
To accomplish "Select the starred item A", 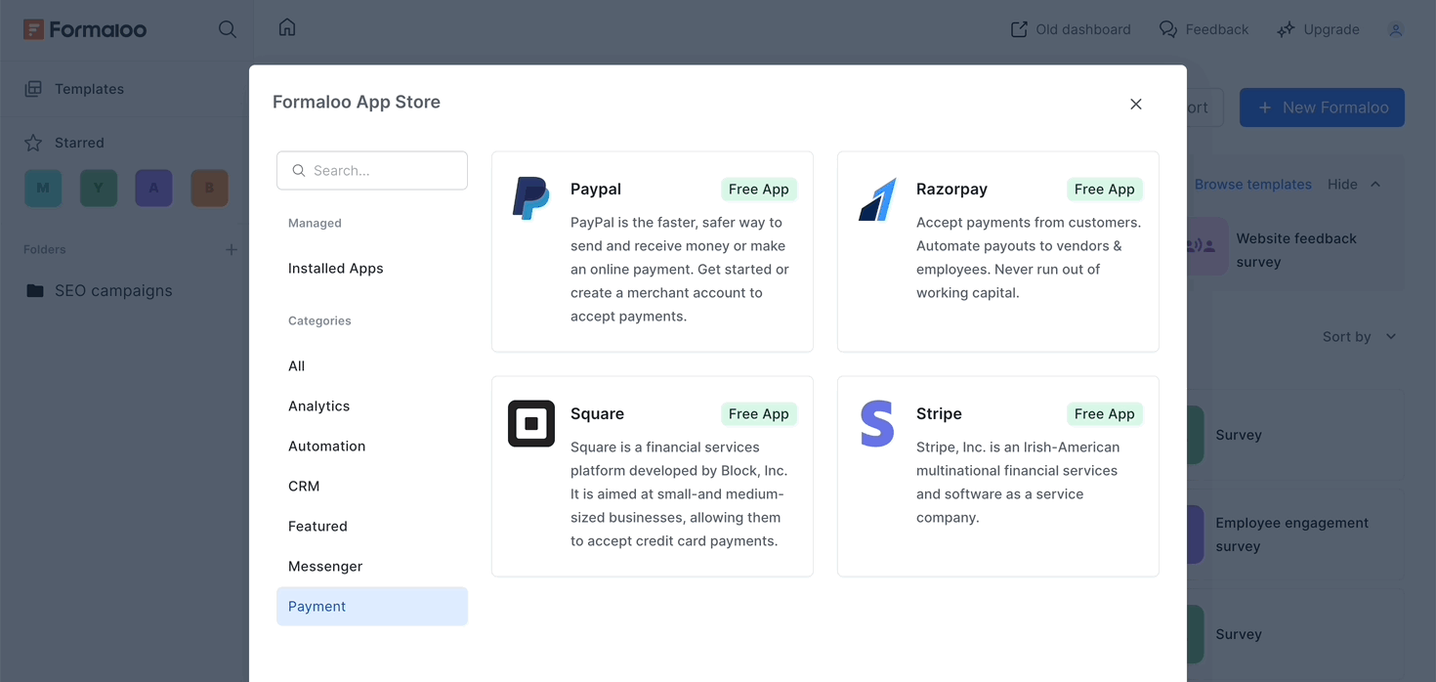I will pos(153,188).
